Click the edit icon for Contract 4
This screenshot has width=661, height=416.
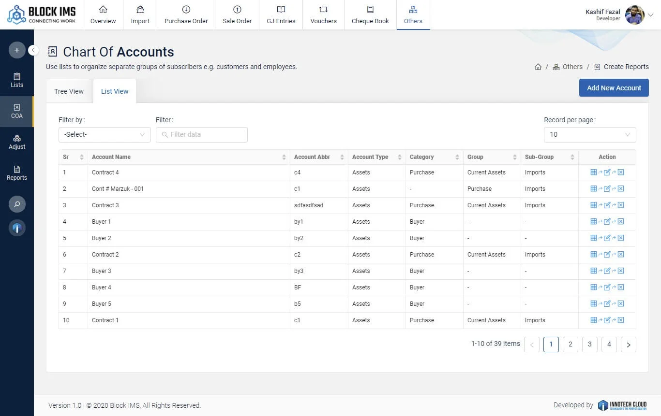click(607, 172)
